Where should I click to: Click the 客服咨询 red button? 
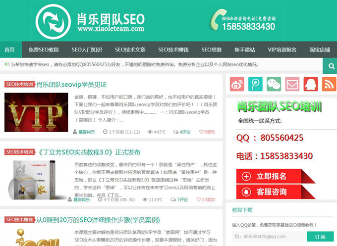(x=276, y=192)
